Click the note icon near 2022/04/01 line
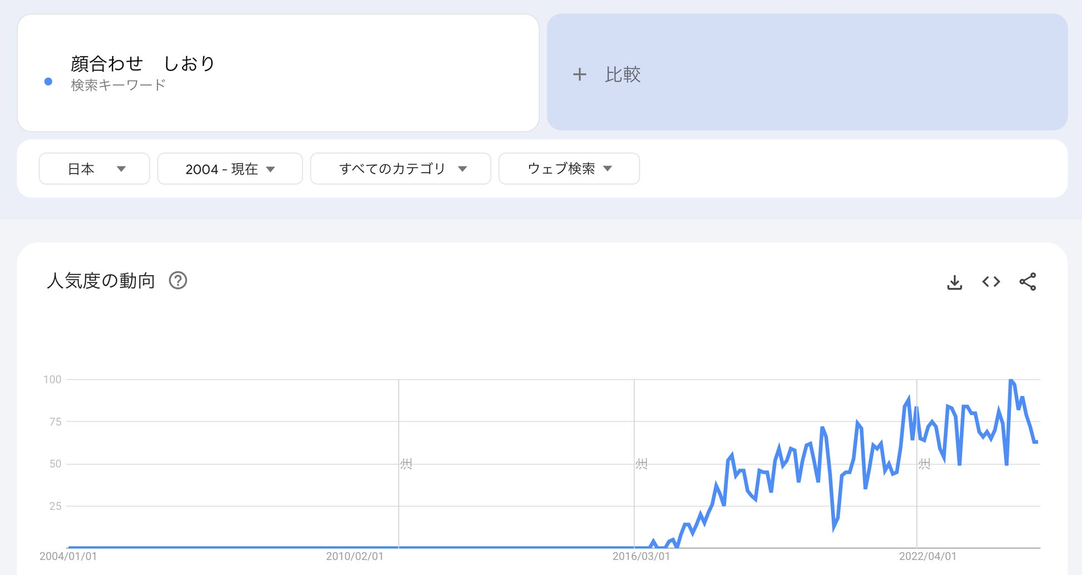This screenshot has height=575, width=1082. point(924,464)
